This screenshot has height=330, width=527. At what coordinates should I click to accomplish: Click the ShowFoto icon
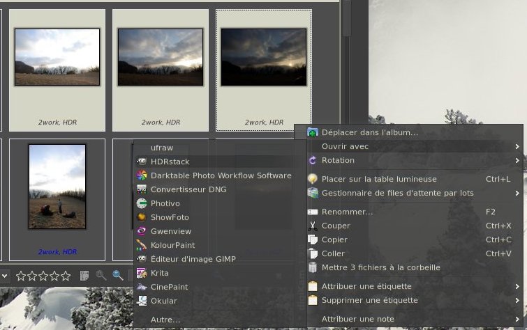142,217
